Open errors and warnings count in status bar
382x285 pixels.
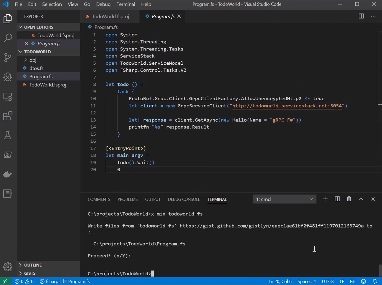[24, 281]
